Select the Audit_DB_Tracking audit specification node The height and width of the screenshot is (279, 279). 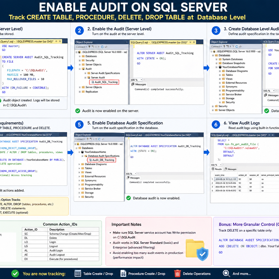tap(102, 160)
